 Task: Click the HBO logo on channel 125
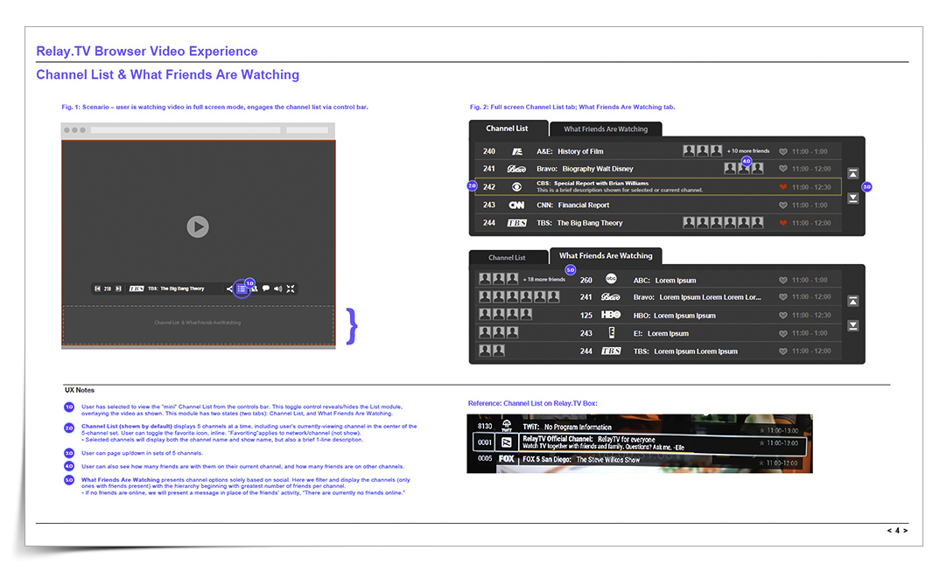click(x=611, y=315)
